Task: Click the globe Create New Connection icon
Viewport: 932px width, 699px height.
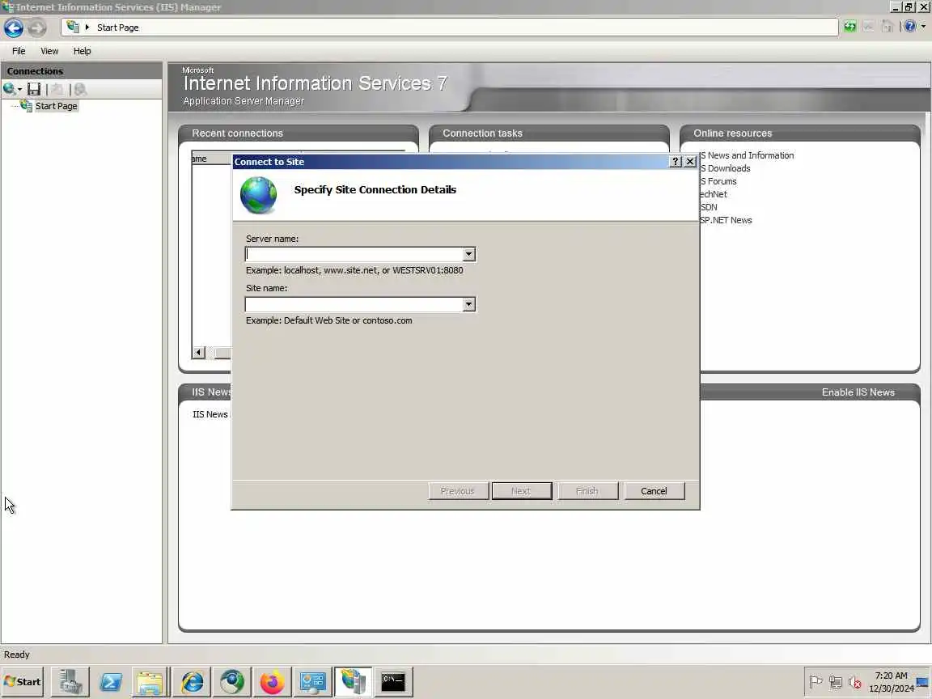Action: tap(9, 89)
